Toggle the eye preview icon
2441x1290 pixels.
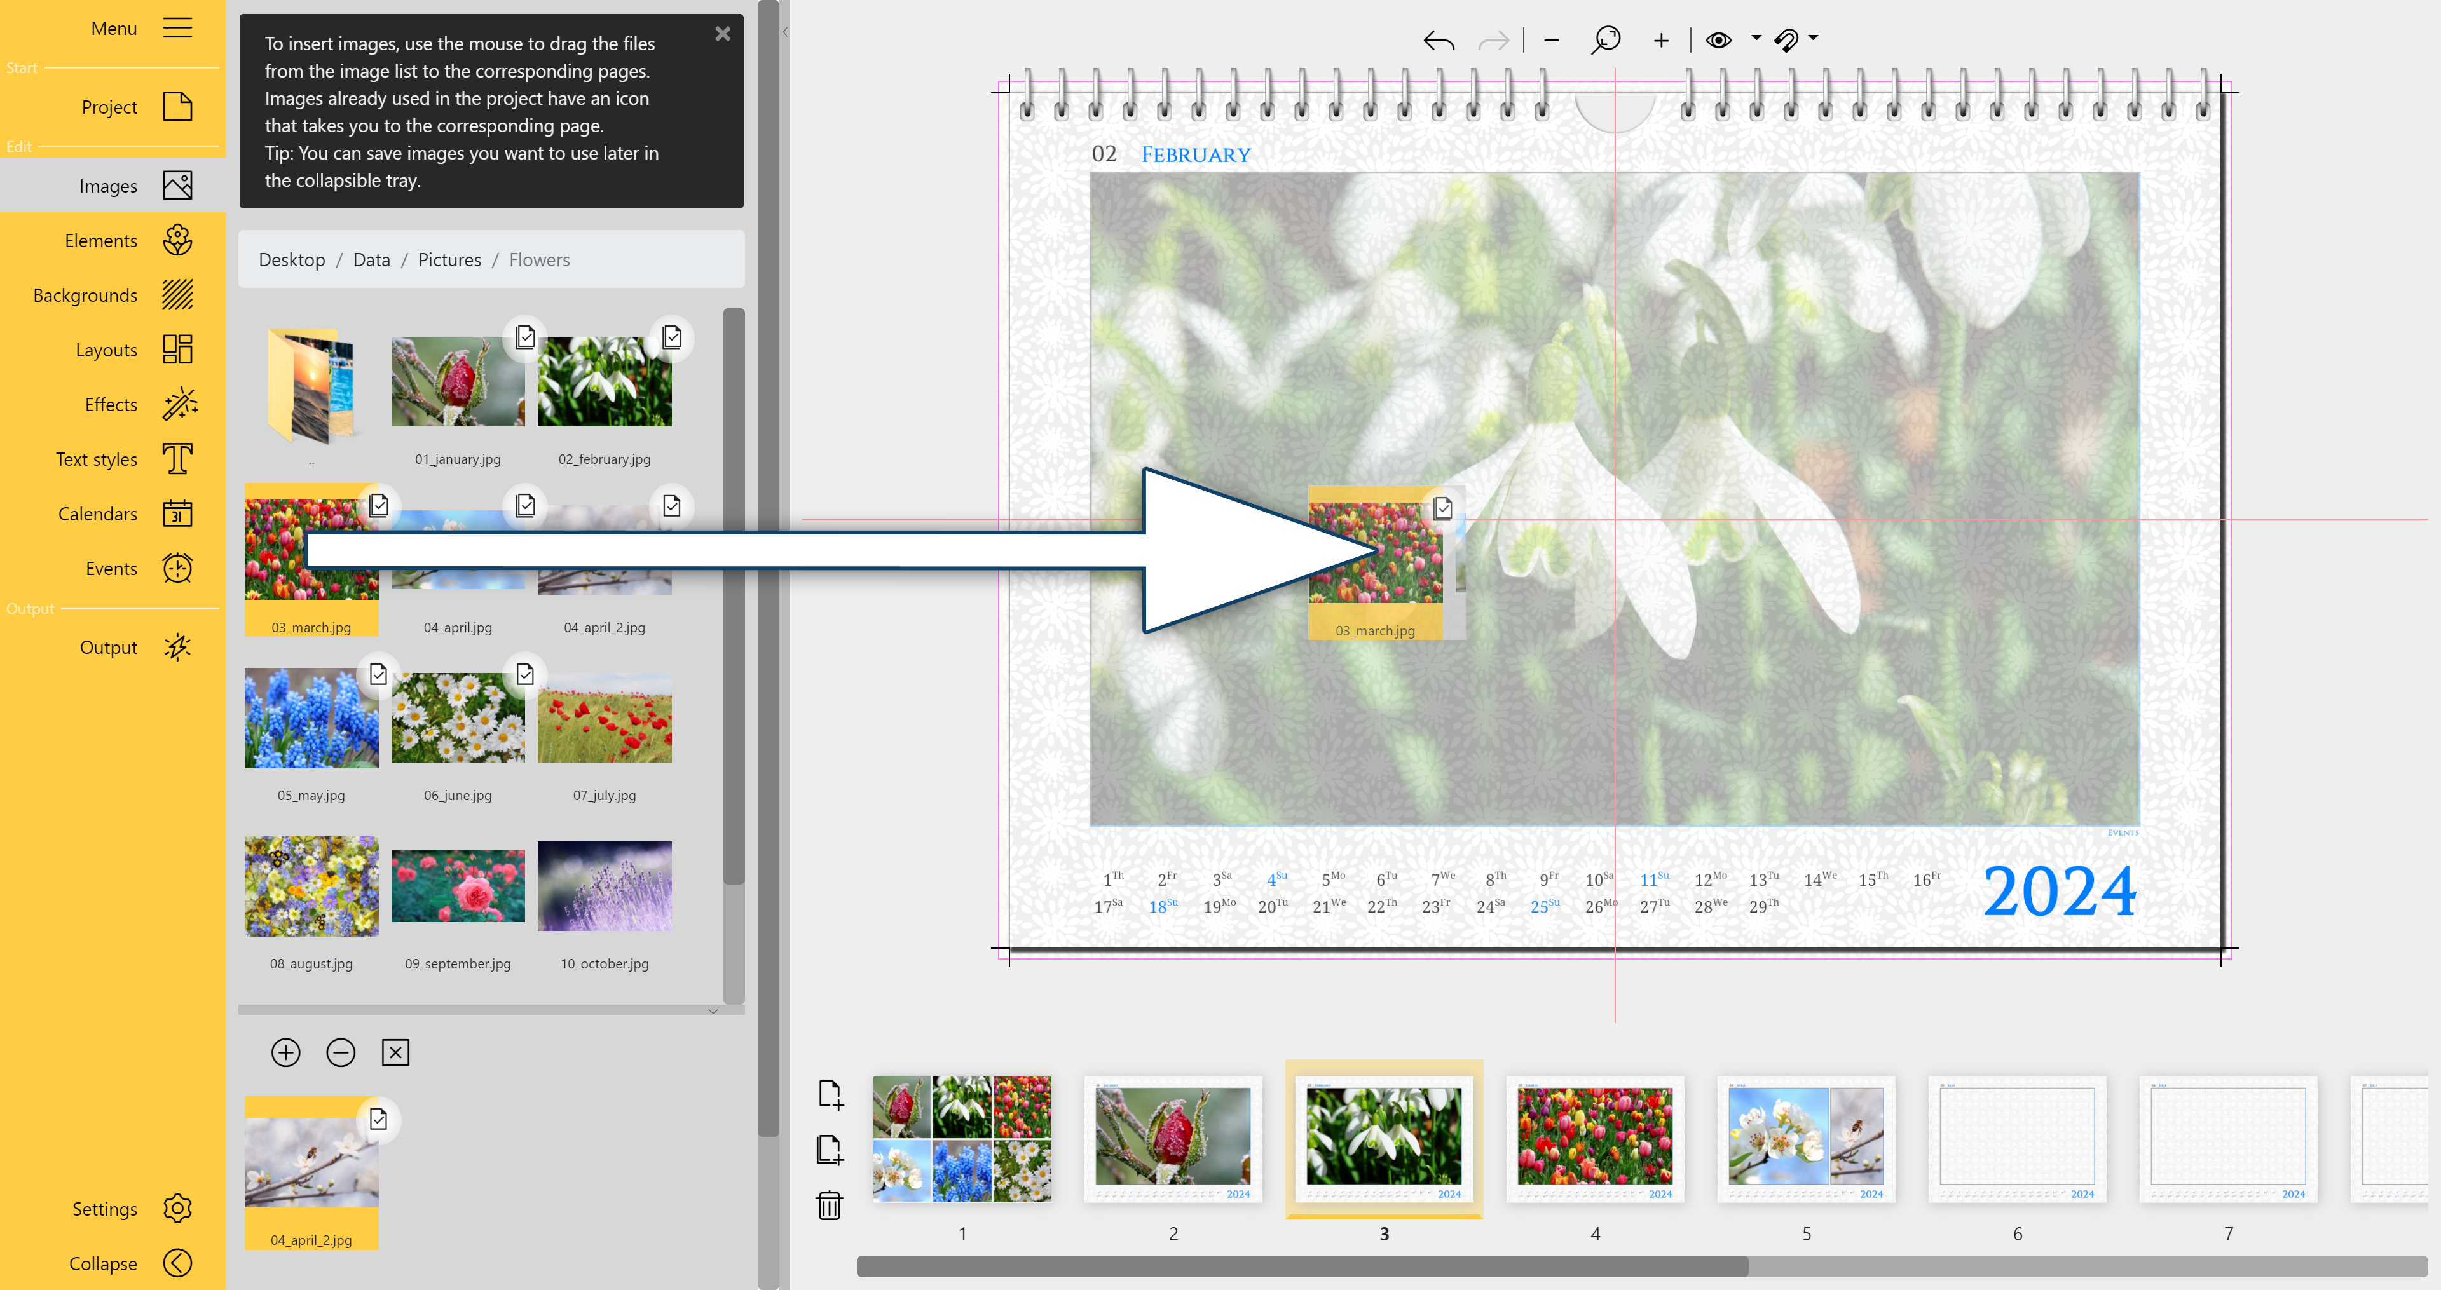pos(1718,40)
